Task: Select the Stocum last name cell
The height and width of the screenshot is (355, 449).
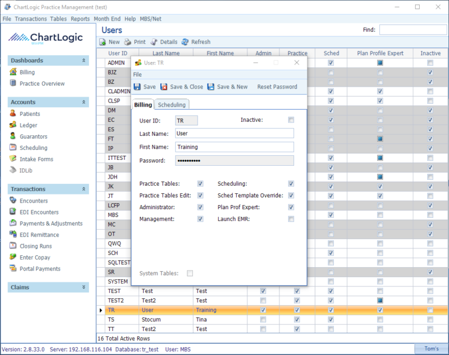Action: (x=166, y=319)
